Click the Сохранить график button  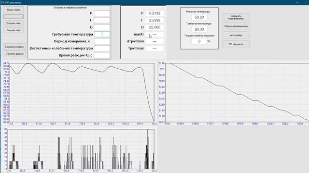[x=14, y=47]
